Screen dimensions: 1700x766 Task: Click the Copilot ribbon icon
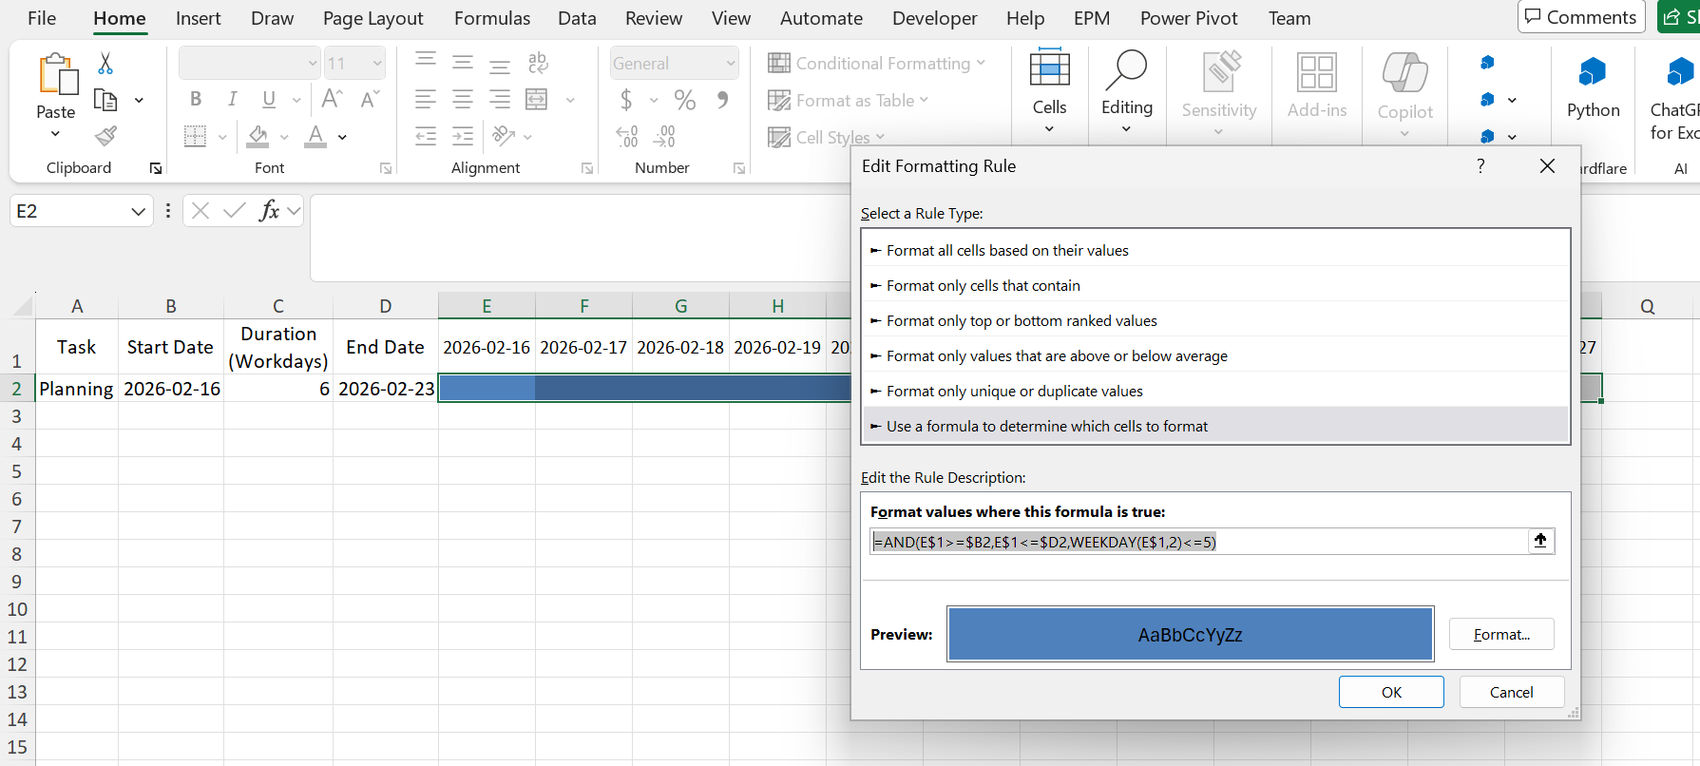(x=1404, y=93)
